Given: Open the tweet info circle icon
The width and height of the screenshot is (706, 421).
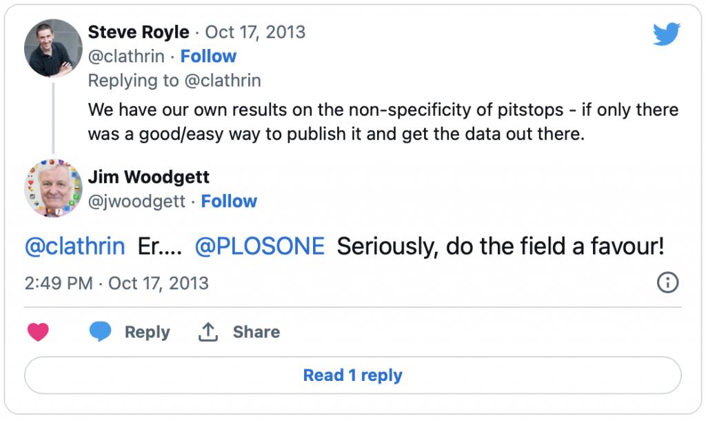Looking at the screenshot, I should coord(667,282).
